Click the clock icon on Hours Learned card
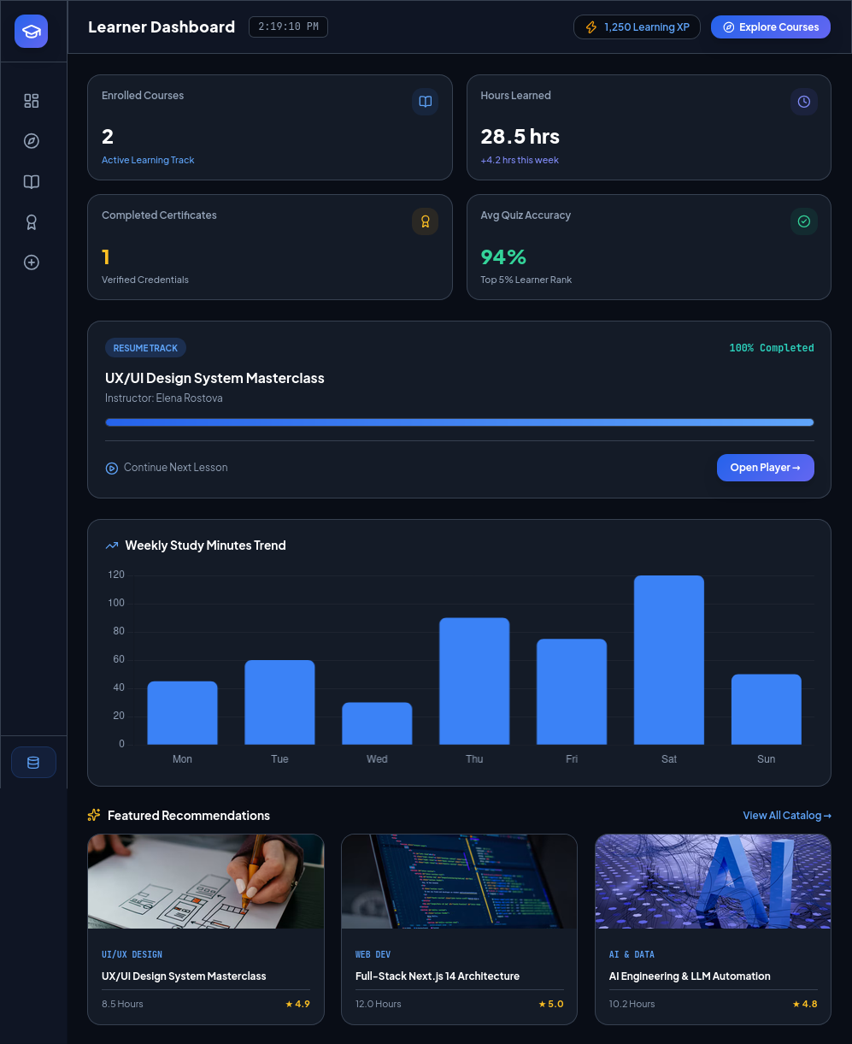 pos(804,102)
